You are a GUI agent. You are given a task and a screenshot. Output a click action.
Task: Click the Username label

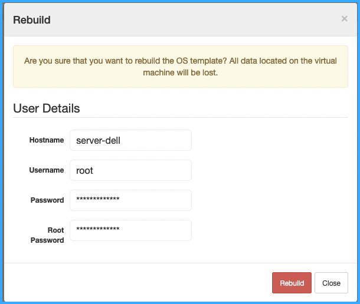point(47,170)
